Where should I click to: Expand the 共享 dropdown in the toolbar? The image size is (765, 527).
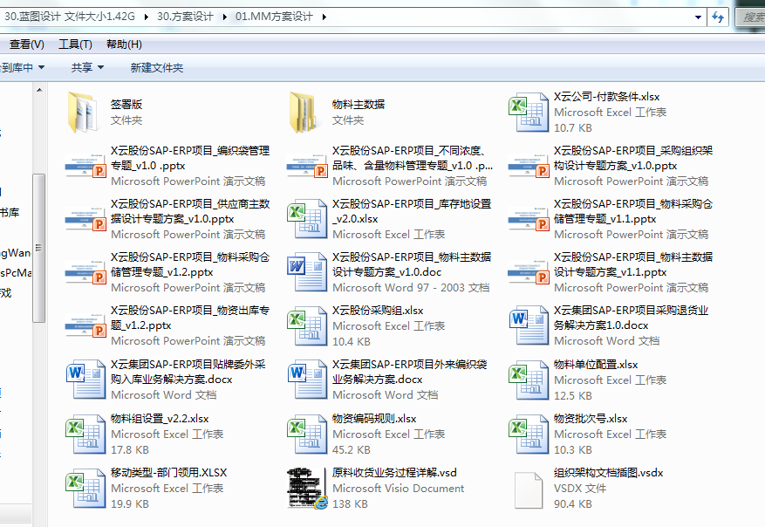(x=87, y=67)
